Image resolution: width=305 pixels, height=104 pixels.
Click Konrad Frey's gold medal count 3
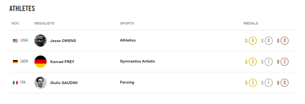click(x=253, y=62)
